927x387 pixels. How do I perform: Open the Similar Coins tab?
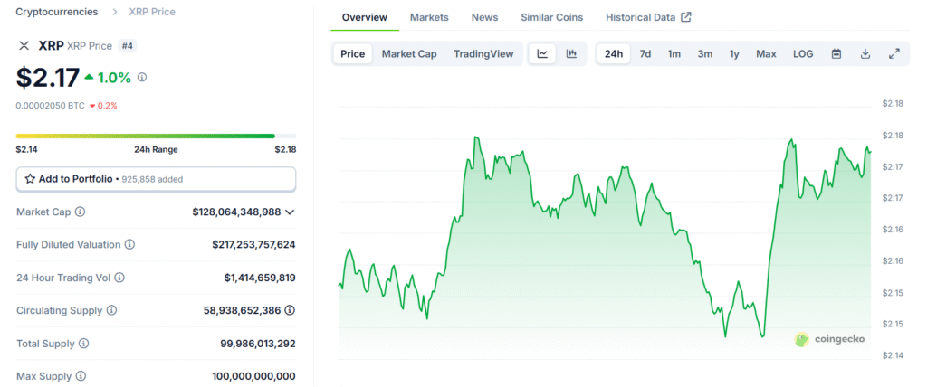[x=551, y=17]
